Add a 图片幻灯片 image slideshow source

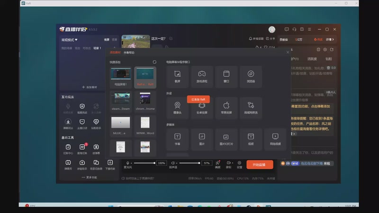pyautogui.click(x=226, y=139)
